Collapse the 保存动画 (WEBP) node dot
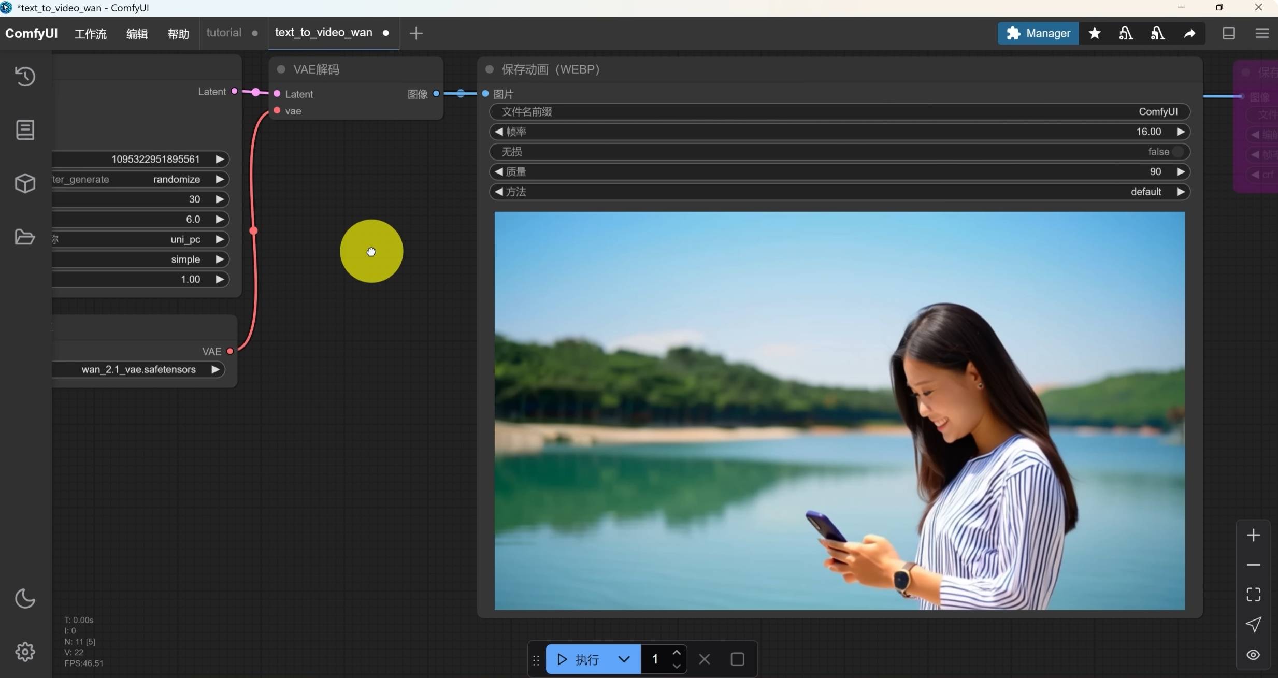 pyautogui.click(x=489, y=69)
